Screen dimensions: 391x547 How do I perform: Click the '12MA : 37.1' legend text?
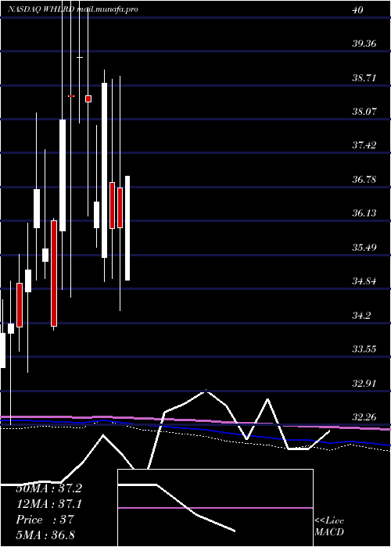48,504
